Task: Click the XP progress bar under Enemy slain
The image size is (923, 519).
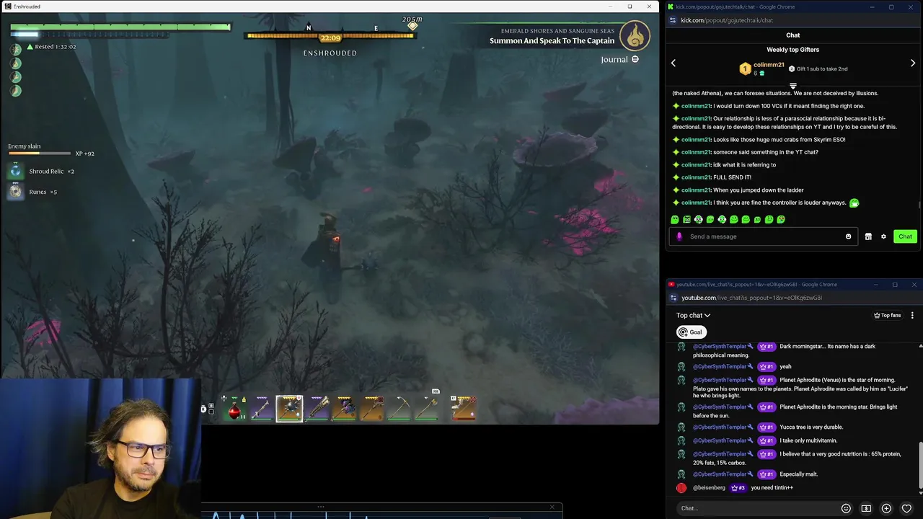Action: (40, 154)
